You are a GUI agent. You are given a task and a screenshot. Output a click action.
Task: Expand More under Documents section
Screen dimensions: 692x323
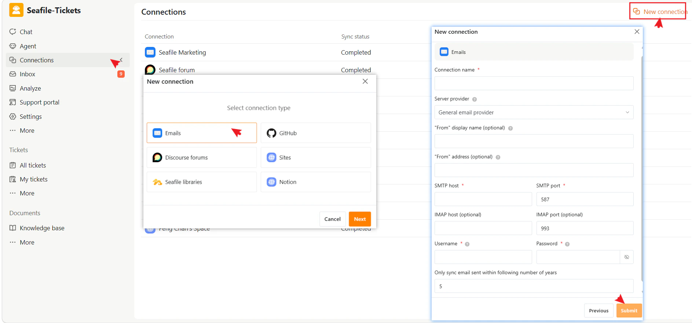27,242
